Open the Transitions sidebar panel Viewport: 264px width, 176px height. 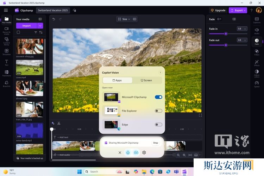(6, 73)
